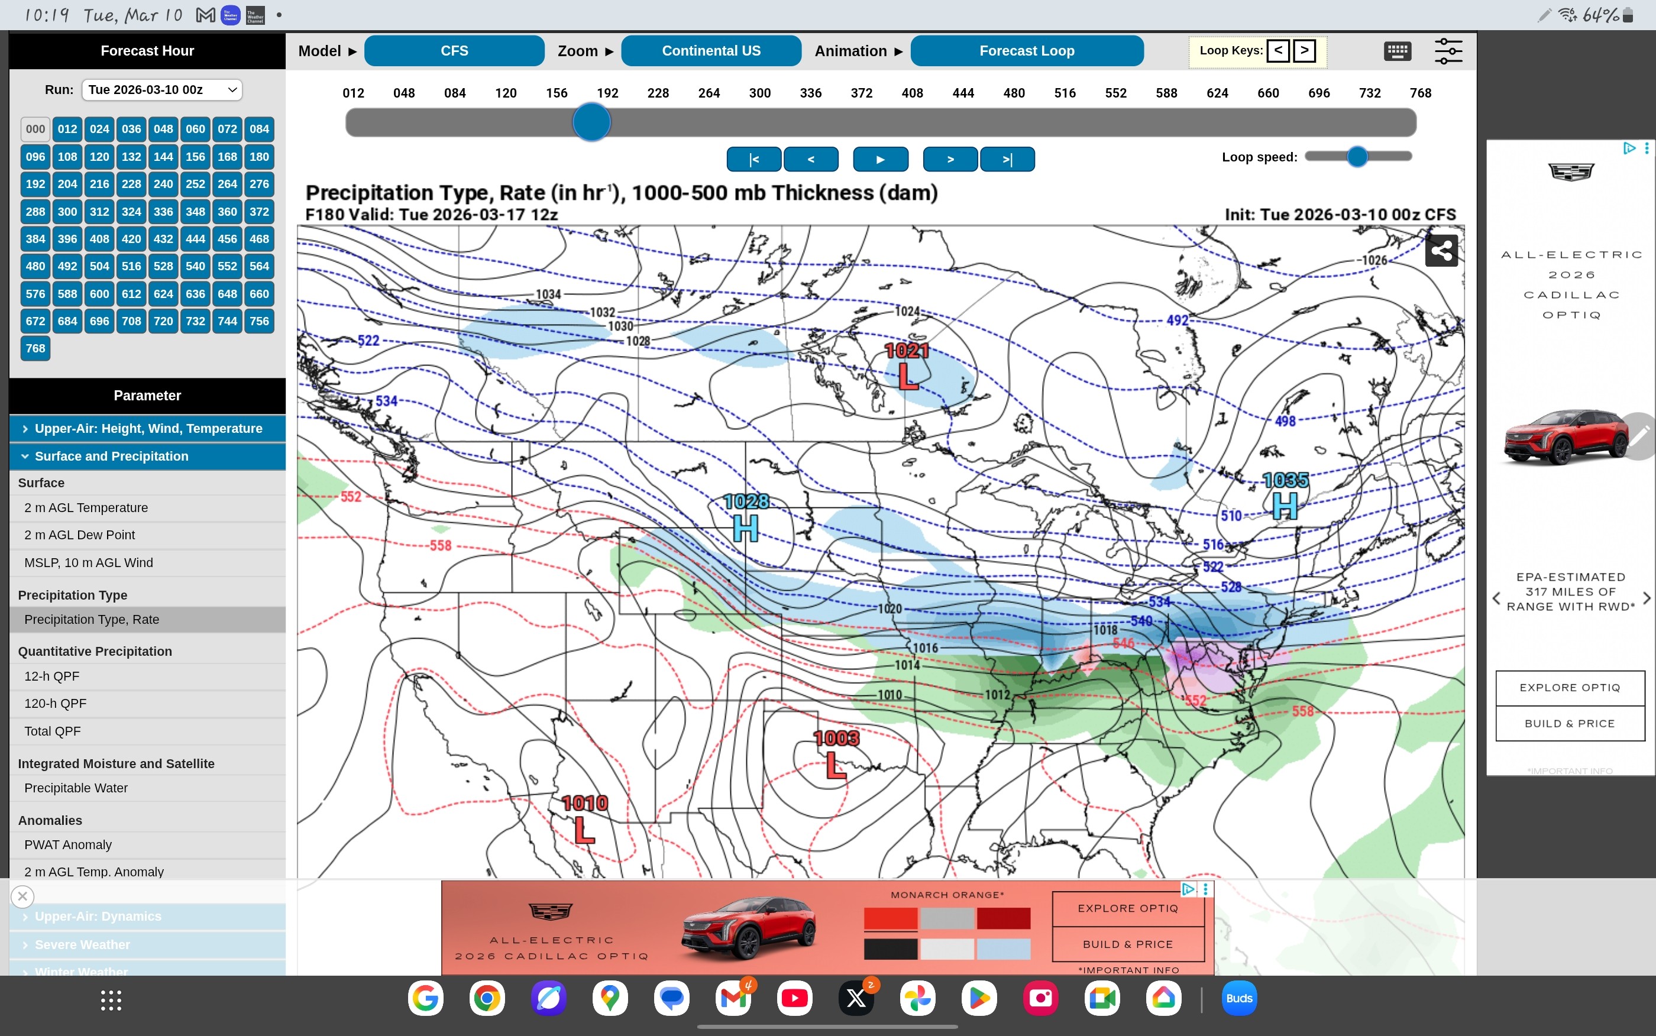Step forward one frame
Image resolution: width=1656 pixels, height=1036 pixels.
tap(950, 159)
